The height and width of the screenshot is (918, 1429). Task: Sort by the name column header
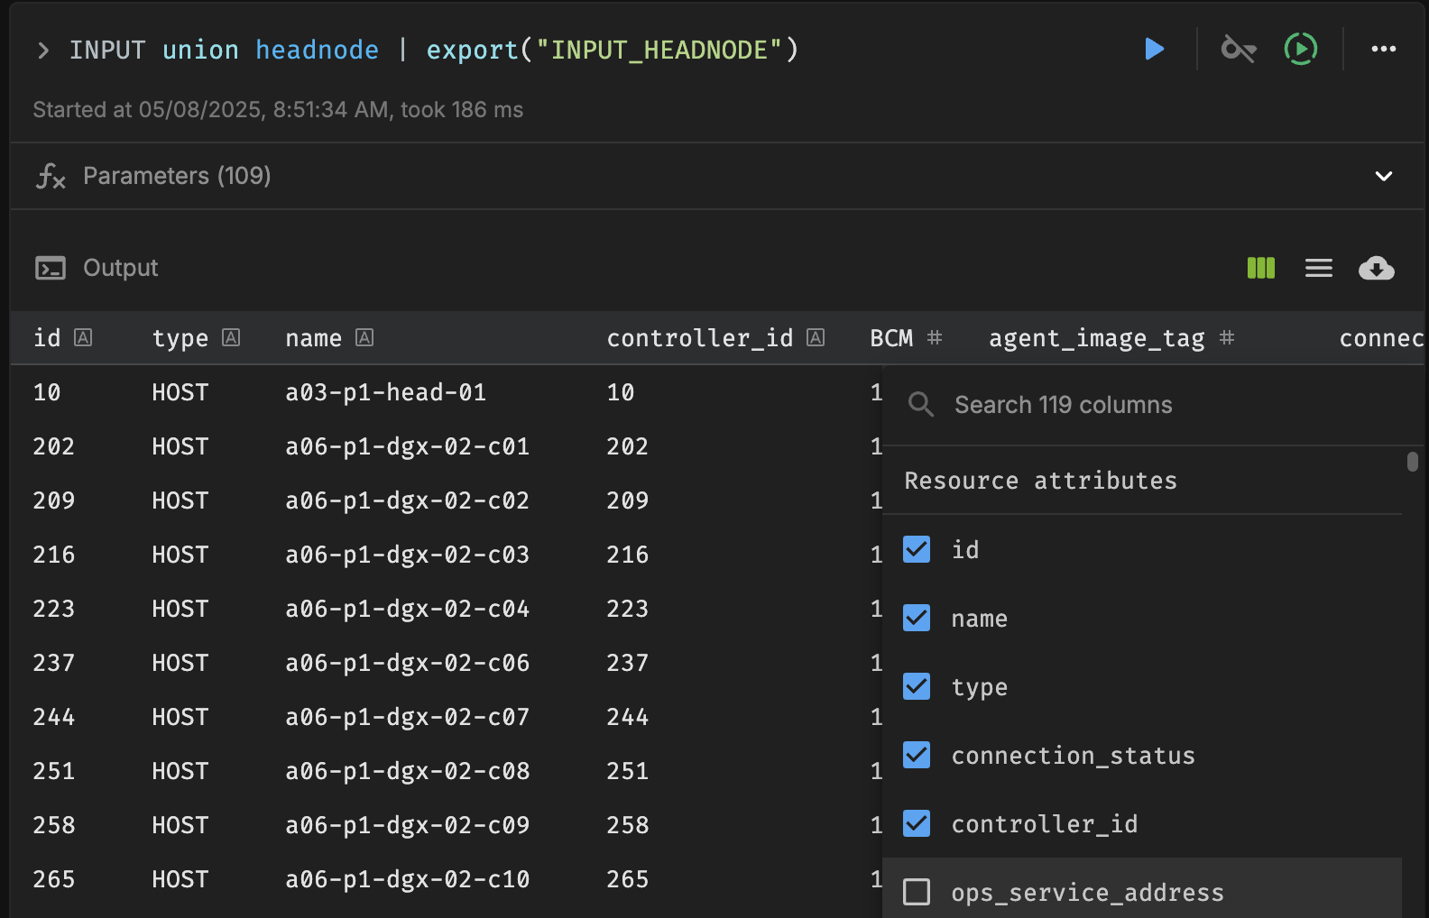tap(313, 338)
